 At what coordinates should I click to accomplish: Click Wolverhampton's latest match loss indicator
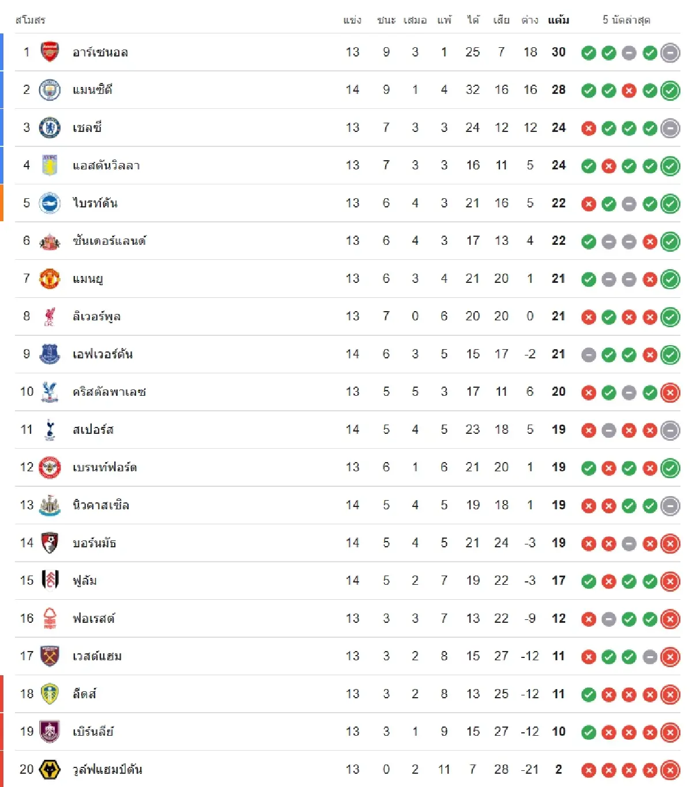coord(670,770)
